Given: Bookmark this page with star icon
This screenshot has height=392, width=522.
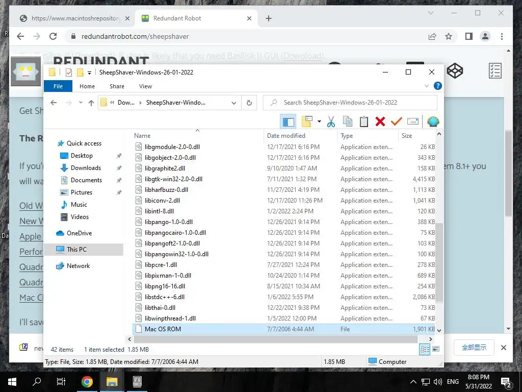Looking at the screenshot, I should coord(449,36).
